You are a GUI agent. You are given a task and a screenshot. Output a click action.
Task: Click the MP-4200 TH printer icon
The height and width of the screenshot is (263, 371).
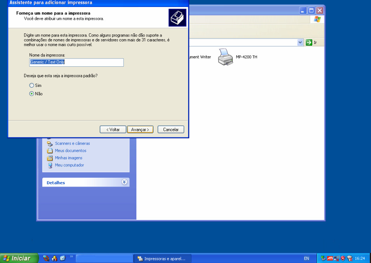tap(226, 57)
